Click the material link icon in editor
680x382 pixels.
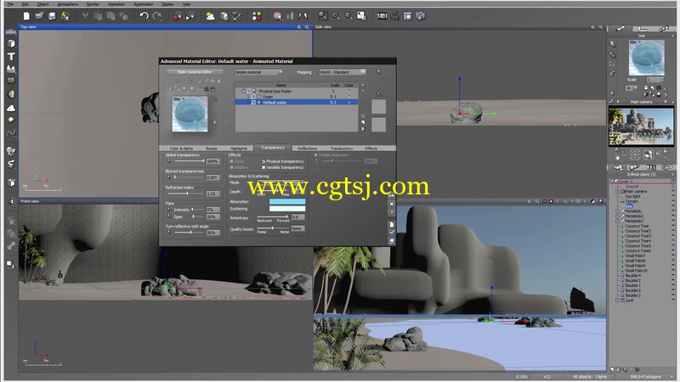pyautogui.click(x=378, y=72)
